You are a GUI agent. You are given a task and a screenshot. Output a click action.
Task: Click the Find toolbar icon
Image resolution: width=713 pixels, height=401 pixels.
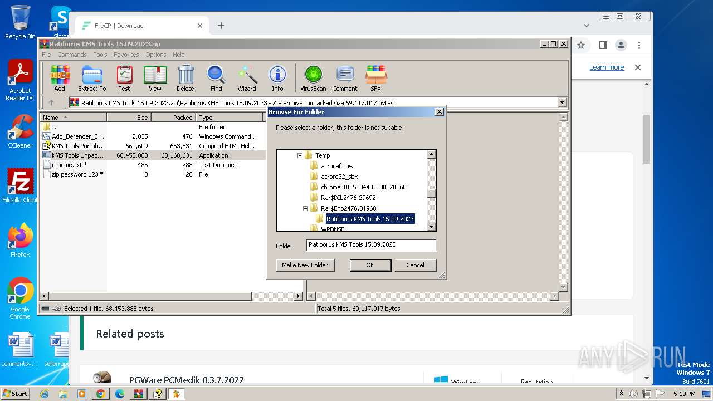216,79
